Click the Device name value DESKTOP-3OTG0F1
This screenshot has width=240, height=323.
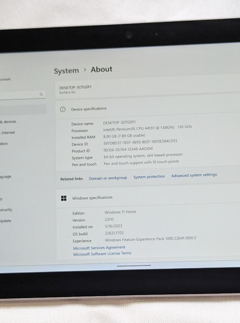click(x=119, y=122)
